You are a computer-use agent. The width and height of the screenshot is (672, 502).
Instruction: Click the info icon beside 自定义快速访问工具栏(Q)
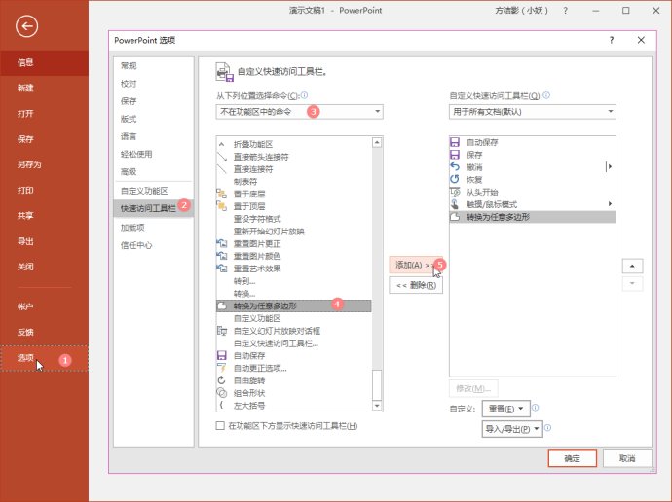546,95
